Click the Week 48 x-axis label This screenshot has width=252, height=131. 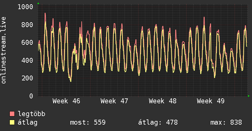point(162,101)
